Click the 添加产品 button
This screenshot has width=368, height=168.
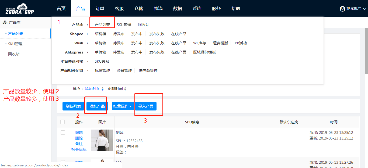[x=97, y=106]
